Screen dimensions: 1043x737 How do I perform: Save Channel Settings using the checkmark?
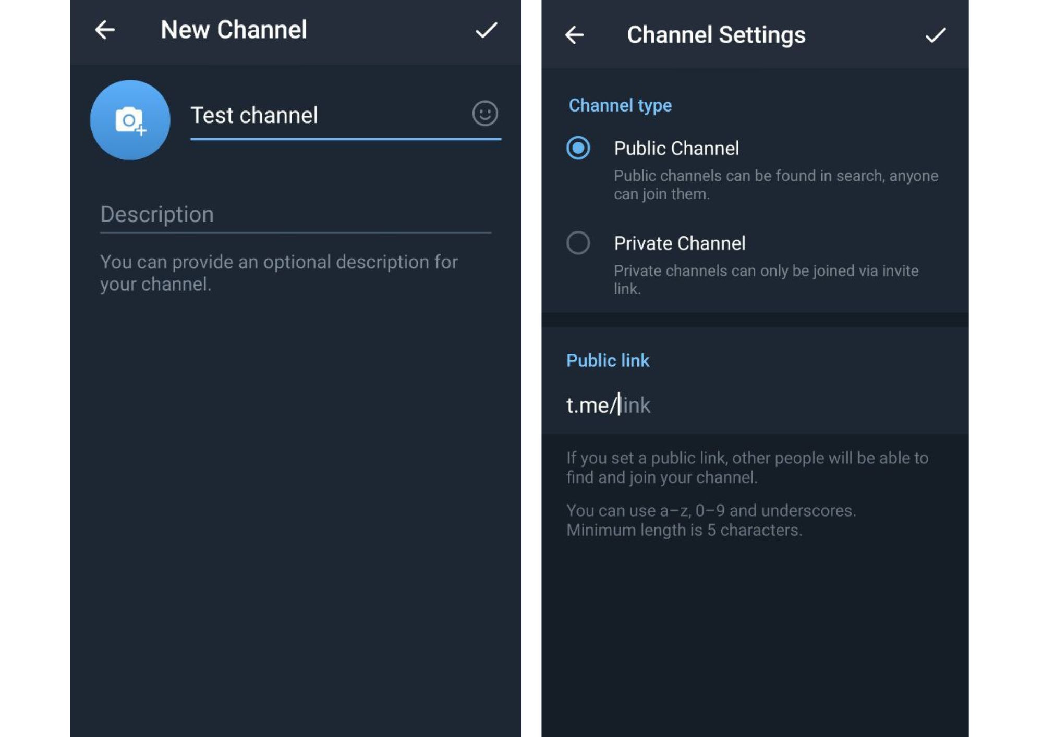coord(935,35)
